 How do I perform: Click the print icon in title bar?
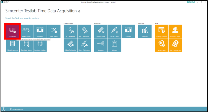[7, 2]
